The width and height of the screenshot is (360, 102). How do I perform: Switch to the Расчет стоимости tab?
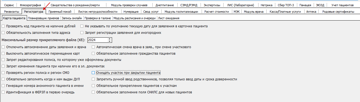(217, 12)
